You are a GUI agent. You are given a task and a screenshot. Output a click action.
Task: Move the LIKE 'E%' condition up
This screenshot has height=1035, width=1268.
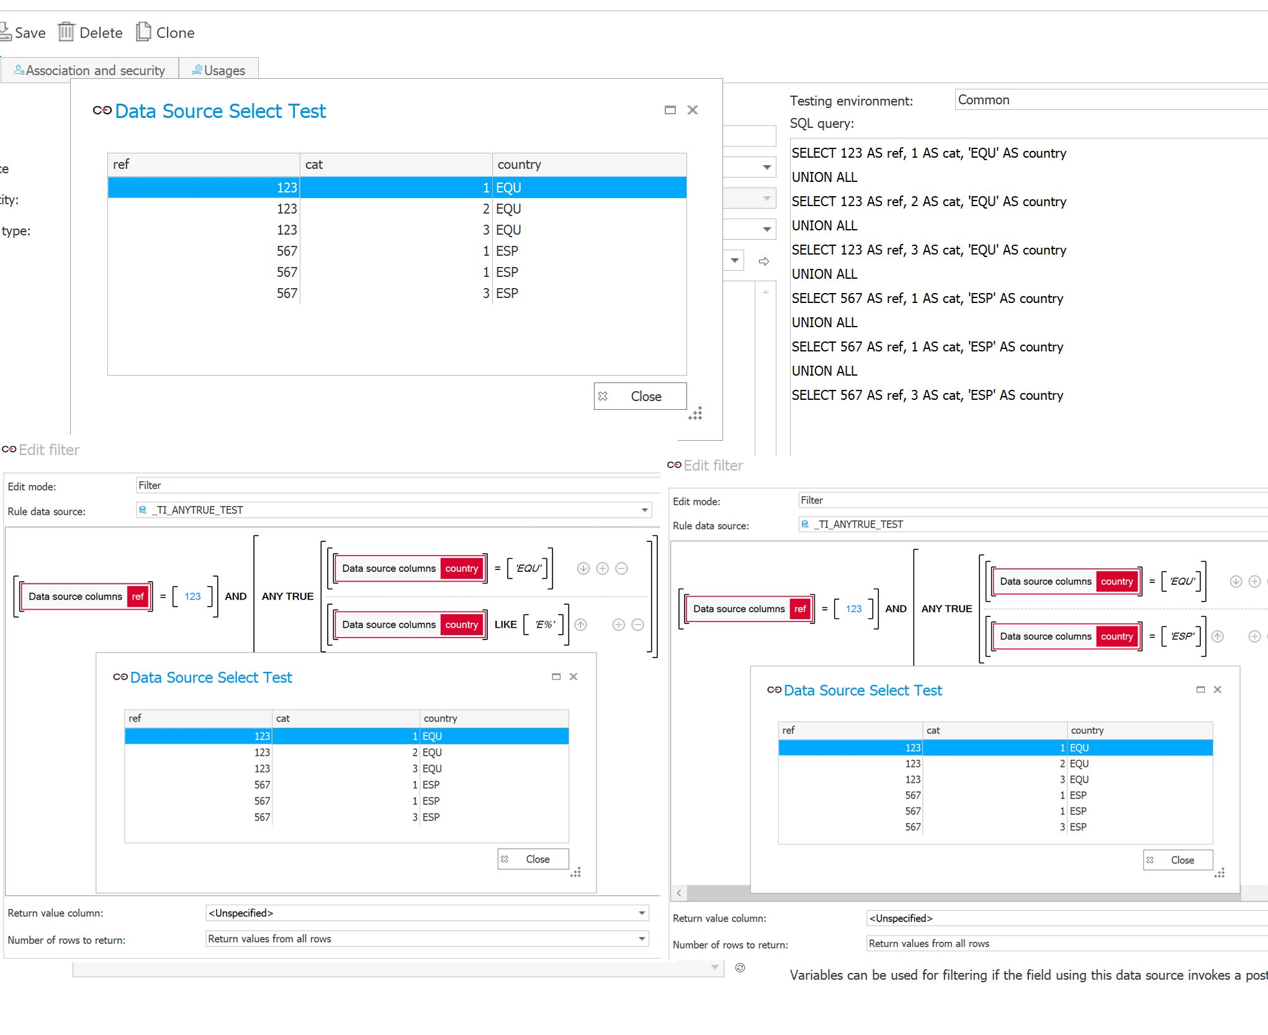581,625
